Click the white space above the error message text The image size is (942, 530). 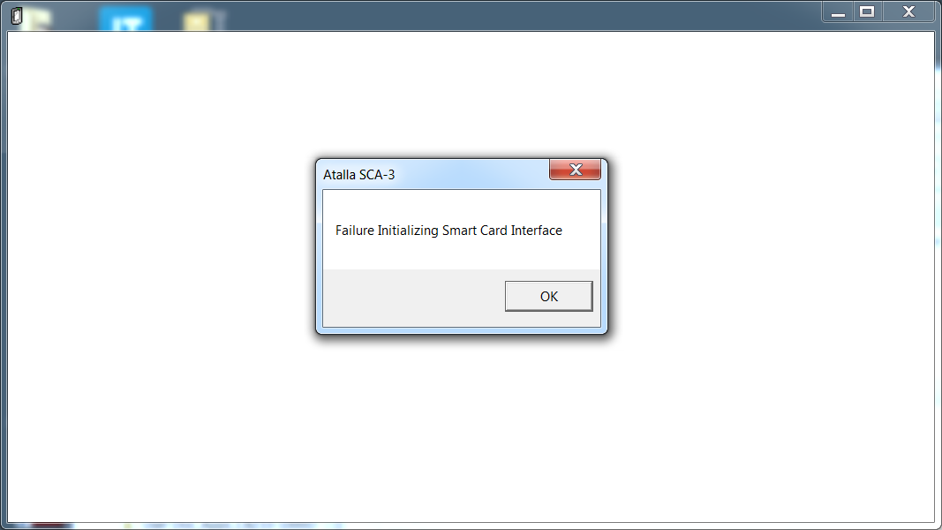pyautogui.click(x=462, y=206)
